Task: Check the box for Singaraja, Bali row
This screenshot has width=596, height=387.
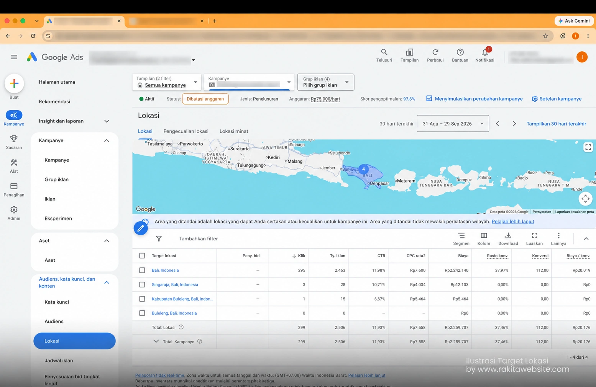Action: point(142,284)
